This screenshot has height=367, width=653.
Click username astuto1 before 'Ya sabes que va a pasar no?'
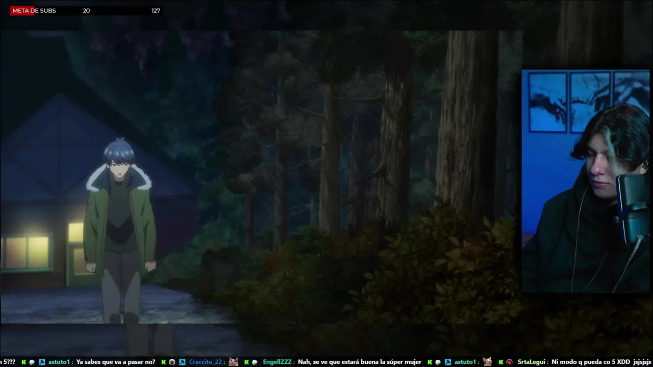59,362
